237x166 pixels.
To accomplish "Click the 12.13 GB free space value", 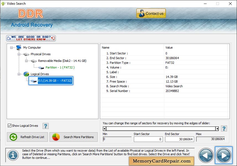I will click(171, 81).
